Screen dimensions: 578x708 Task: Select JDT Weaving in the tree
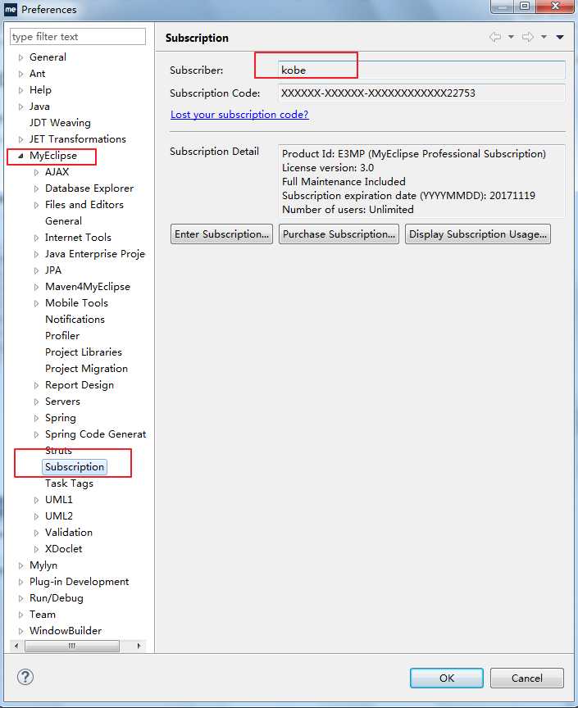coord(60,123)
